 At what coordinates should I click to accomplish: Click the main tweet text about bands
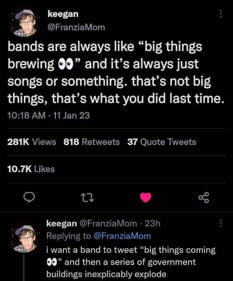pyautogui.click(x=116, y=72)
